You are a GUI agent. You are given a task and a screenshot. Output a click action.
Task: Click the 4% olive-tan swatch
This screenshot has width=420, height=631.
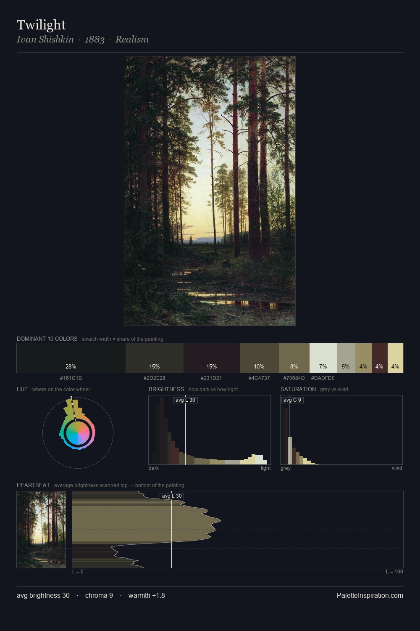click(363, 358)
